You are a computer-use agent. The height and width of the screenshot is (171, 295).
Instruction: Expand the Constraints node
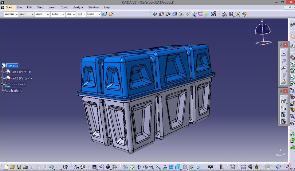[x=2, y=84]
